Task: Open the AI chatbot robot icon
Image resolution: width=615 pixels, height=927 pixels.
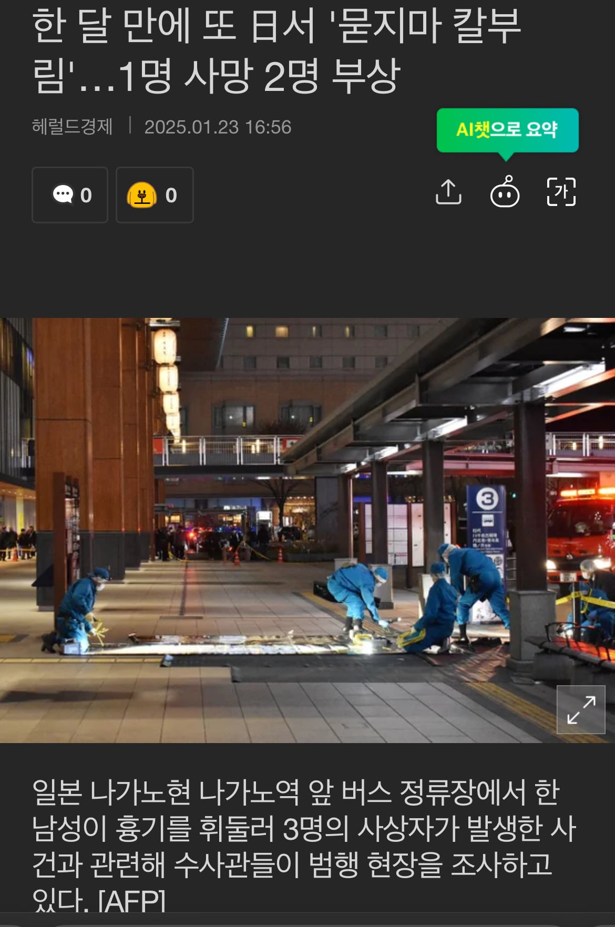Action: (505, 192)
